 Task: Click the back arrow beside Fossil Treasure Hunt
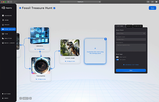(x=20, y=8)
